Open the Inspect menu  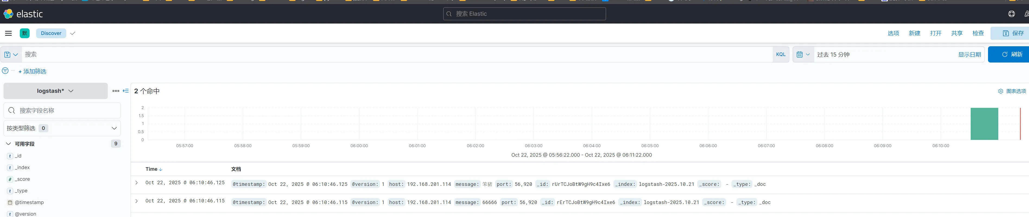point(978,34)
